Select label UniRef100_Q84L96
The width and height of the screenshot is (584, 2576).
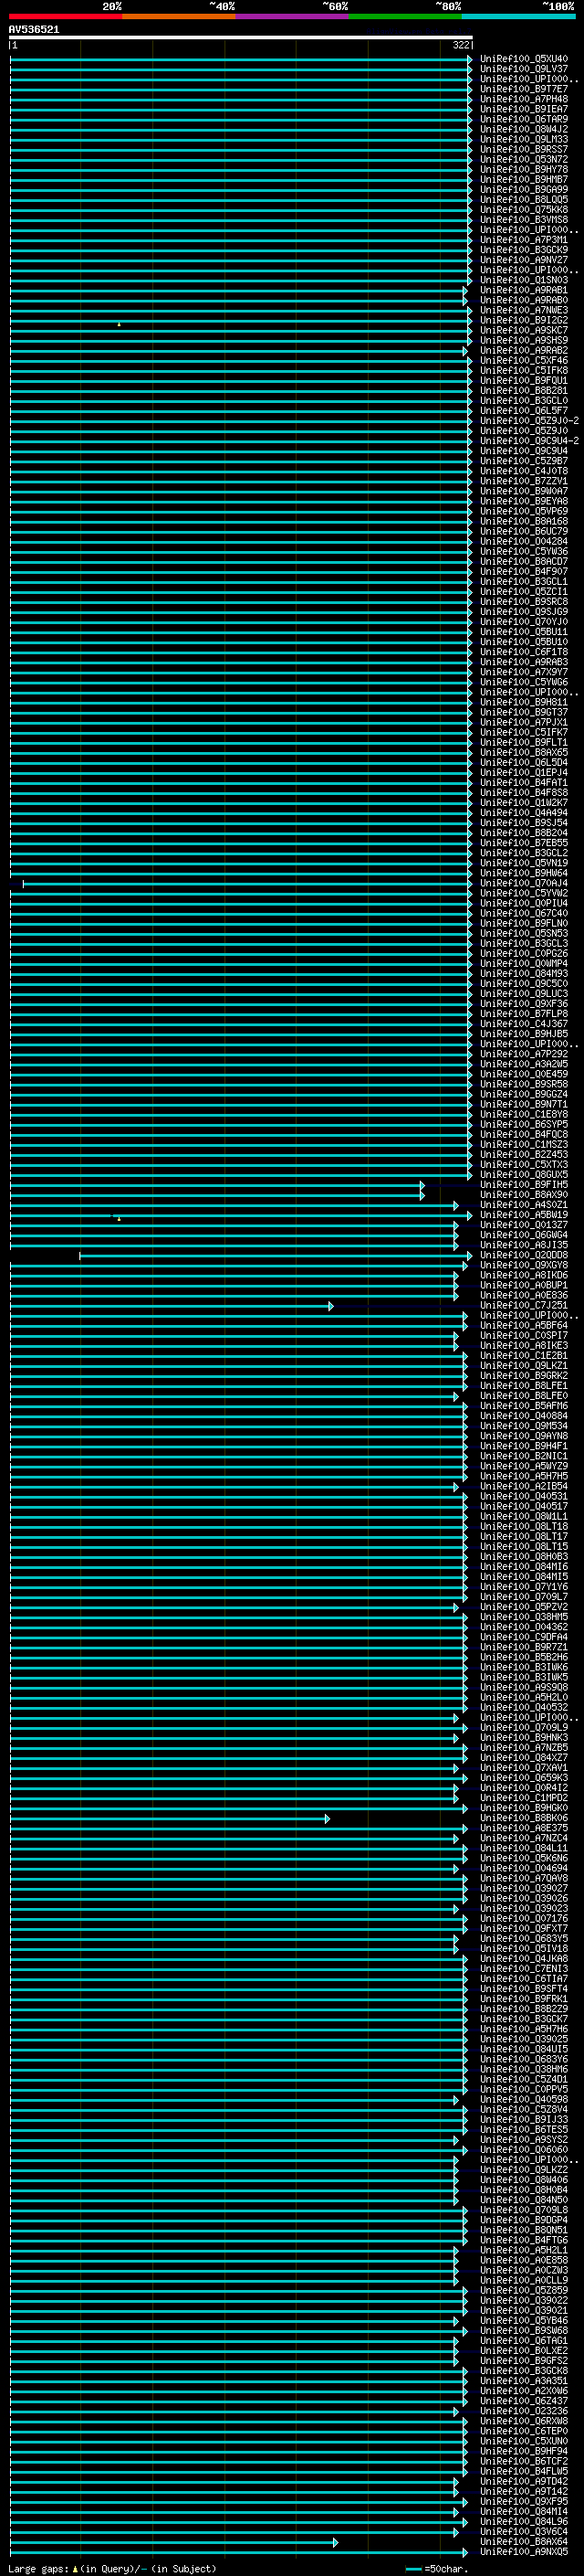click(524, 2521)
